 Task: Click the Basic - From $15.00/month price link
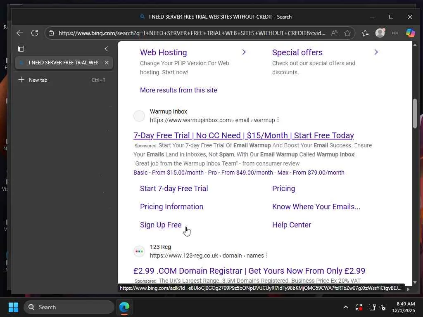[169, 173]
